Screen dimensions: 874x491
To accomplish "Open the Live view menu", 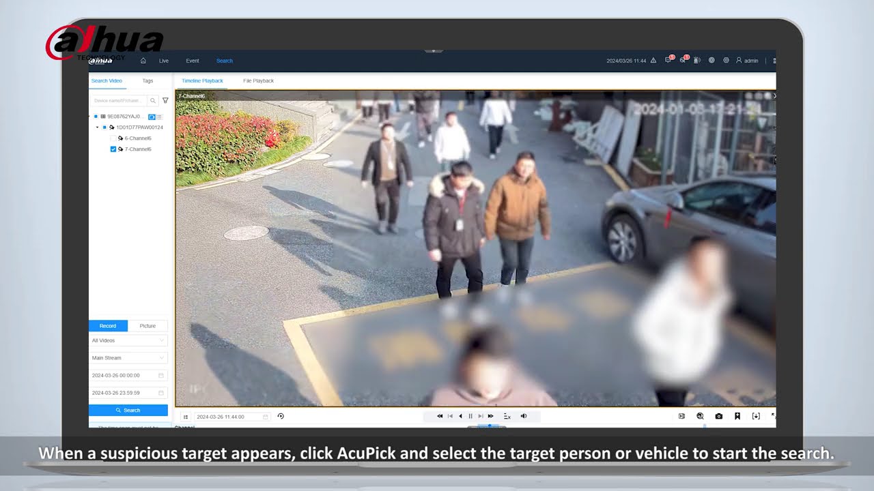I will pos(164,61).
